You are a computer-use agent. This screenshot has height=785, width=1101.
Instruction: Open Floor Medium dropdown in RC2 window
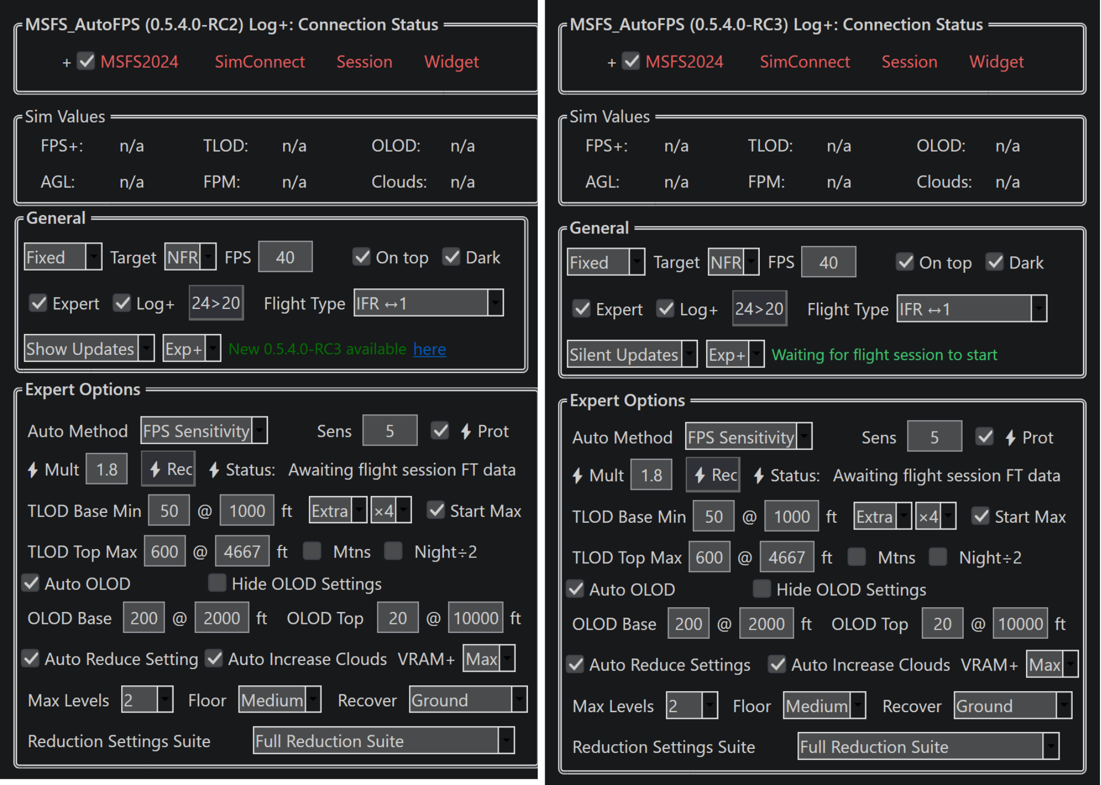[279, 700]
